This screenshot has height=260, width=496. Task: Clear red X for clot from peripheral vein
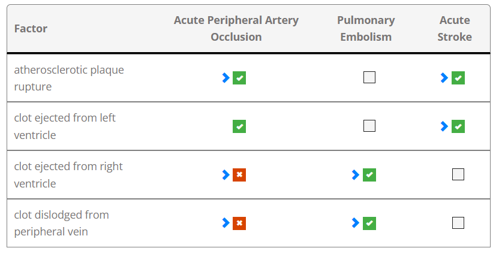tap(239, 223)
